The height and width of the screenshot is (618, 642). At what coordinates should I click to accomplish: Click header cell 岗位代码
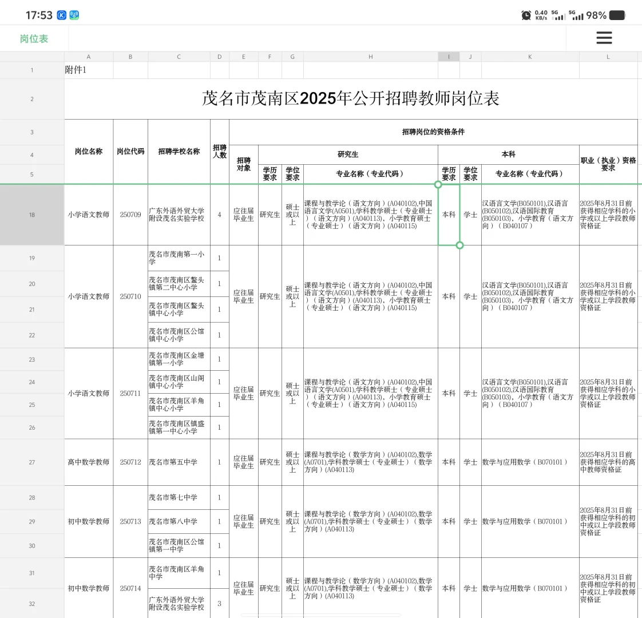tap(130, 152)
